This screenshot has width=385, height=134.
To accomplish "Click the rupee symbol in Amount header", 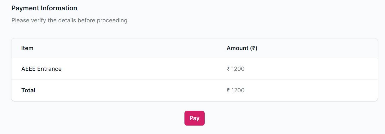I will point(253,48).
